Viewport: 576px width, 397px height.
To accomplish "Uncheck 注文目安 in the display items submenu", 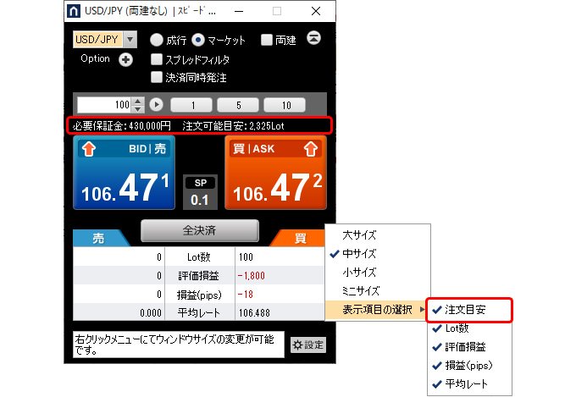I will click(468, 310).
